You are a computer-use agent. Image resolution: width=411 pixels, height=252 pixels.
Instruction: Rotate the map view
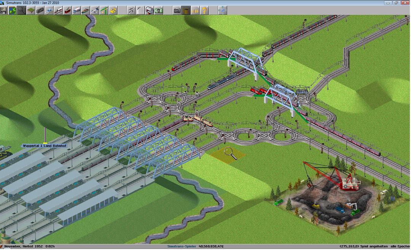(222, 10)
